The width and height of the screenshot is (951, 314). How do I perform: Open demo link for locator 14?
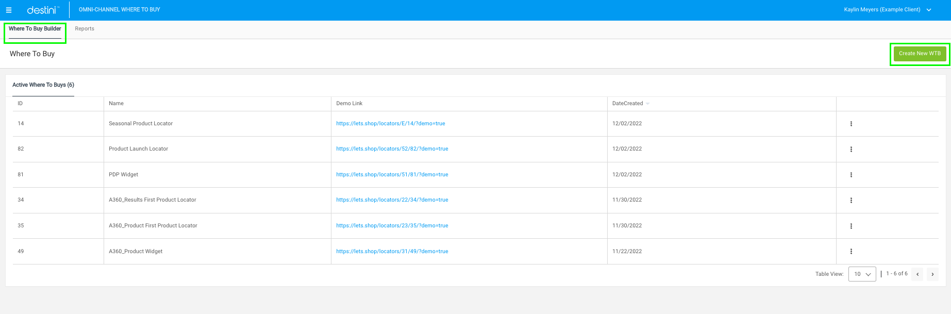coord(391,124)
